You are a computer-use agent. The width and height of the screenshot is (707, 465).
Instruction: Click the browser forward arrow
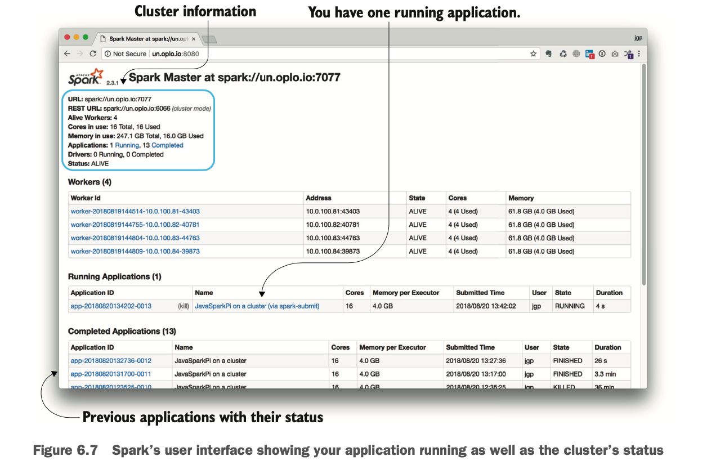[80, 53]
